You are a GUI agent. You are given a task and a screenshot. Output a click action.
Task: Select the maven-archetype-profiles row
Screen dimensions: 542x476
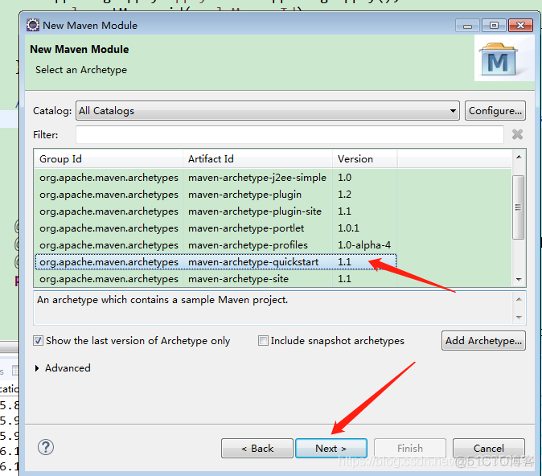216,245
